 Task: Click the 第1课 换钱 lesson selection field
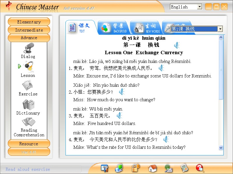(x=194, y=29)
